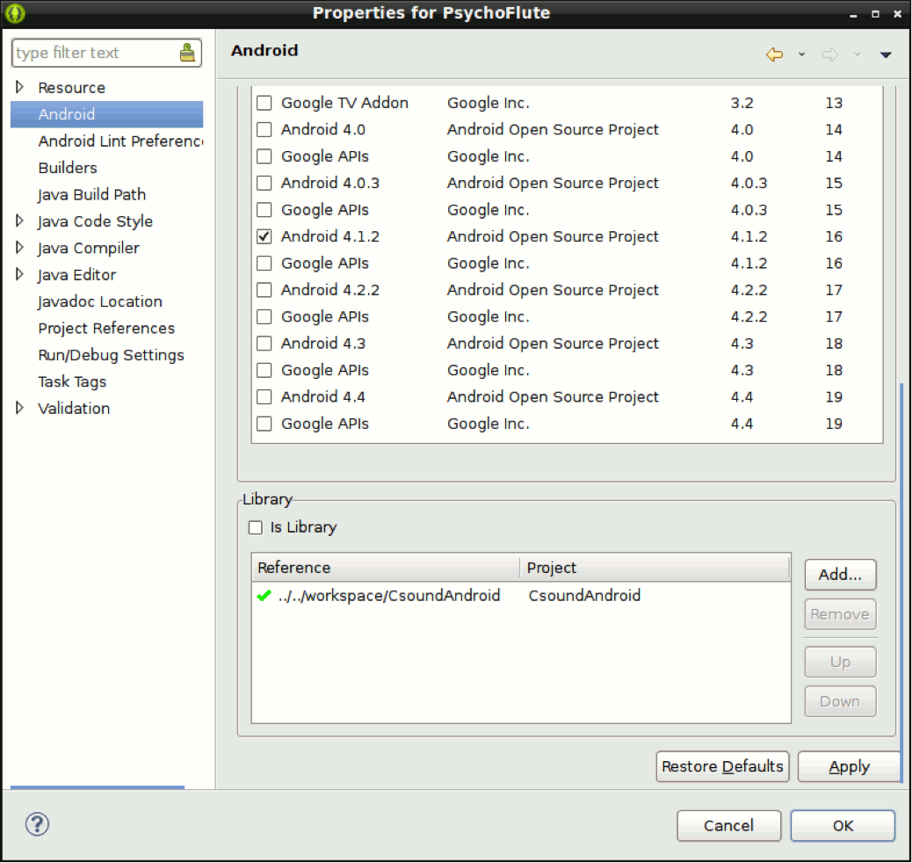This screenshot has width=912, height=863.
Task: Click horizontal scrollbar under the properties tree
Action: coord(98,787)
